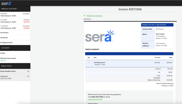Click the Tax amount $0.00
Image resolution: width=182 pixels, height=104 pixels.
tap(170, 72)
